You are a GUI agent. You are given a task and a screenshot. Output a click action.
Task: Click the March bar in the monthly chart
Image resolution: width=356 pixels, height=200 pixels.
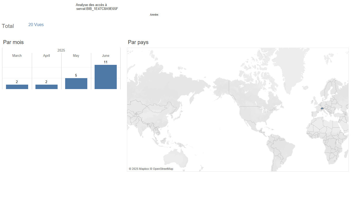17,87
